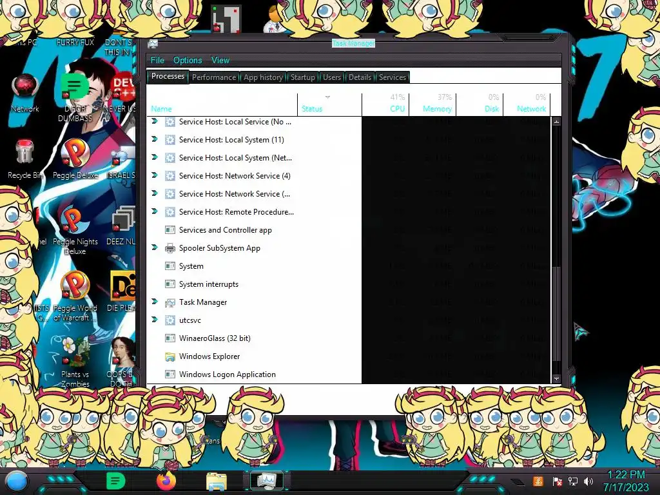Select the green D FOR DUMBASS desktop icon
Screen dimensions: 660x495
[x=75, y=98]
